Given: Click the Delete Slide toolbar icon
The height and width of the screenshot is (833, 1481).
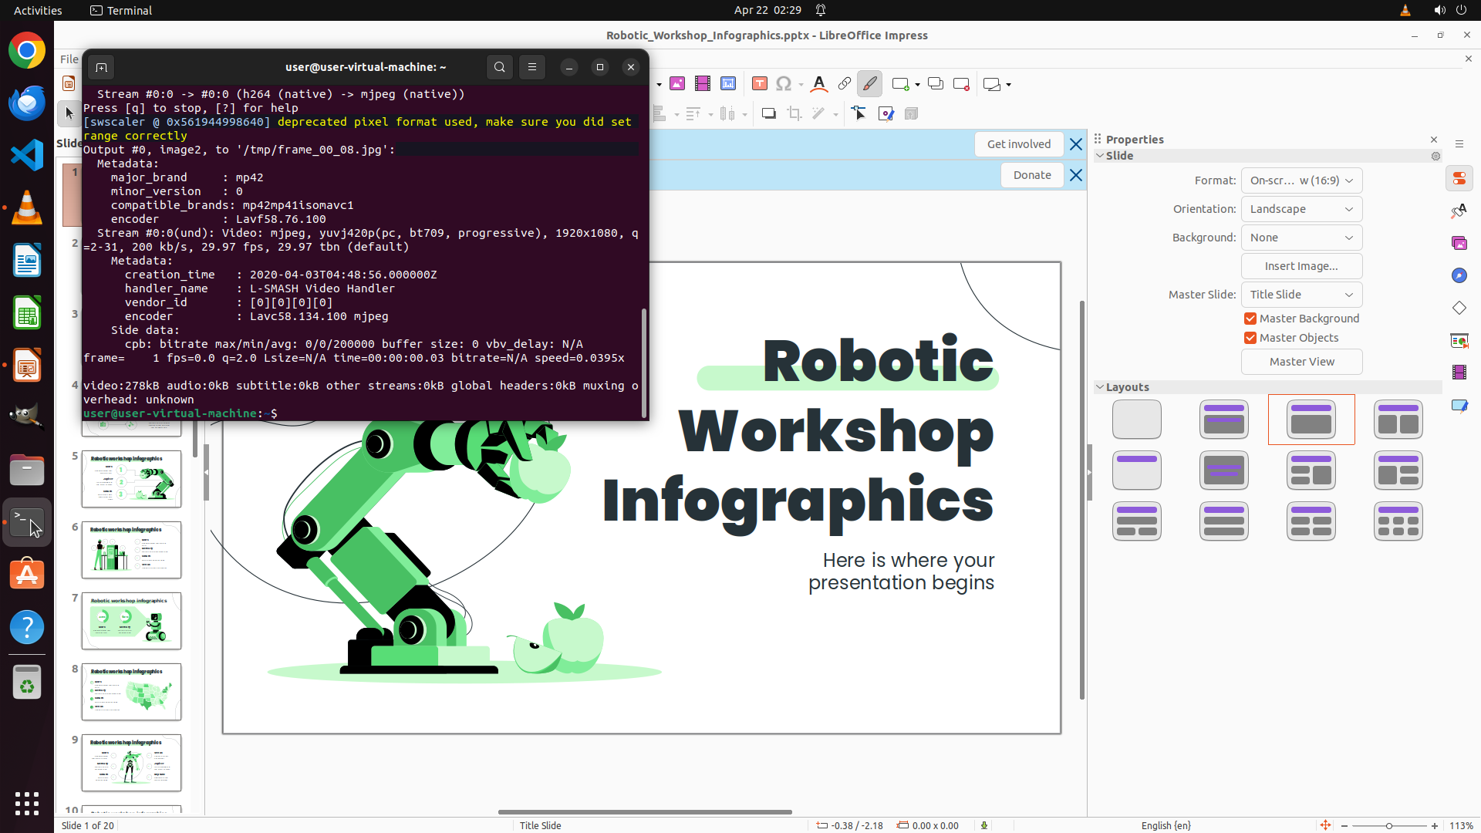Looking at the screenshot, I should click(x=961, y=84).
